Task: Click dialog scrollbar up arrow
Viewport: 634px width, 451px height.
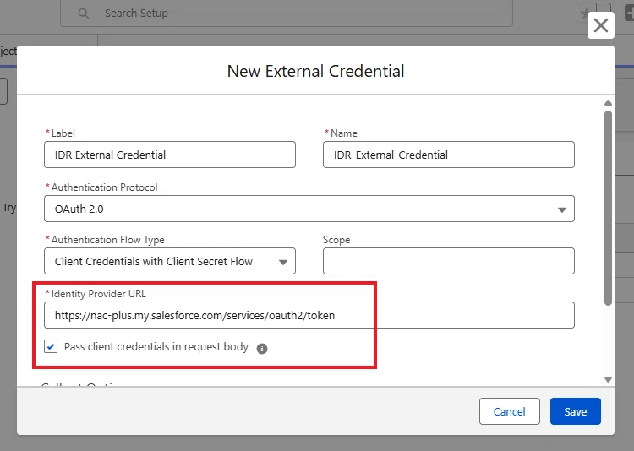Action: pos(608,103)
